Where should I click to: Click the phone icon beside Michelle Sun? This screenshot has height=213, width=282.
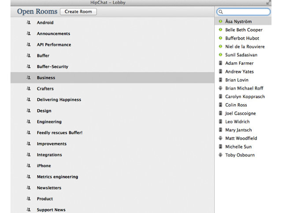point(220,147)
